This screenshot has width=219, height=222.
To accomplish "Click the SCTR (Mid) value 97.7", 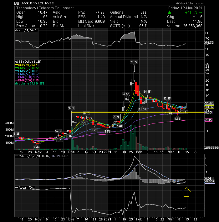I will (143, 26).
